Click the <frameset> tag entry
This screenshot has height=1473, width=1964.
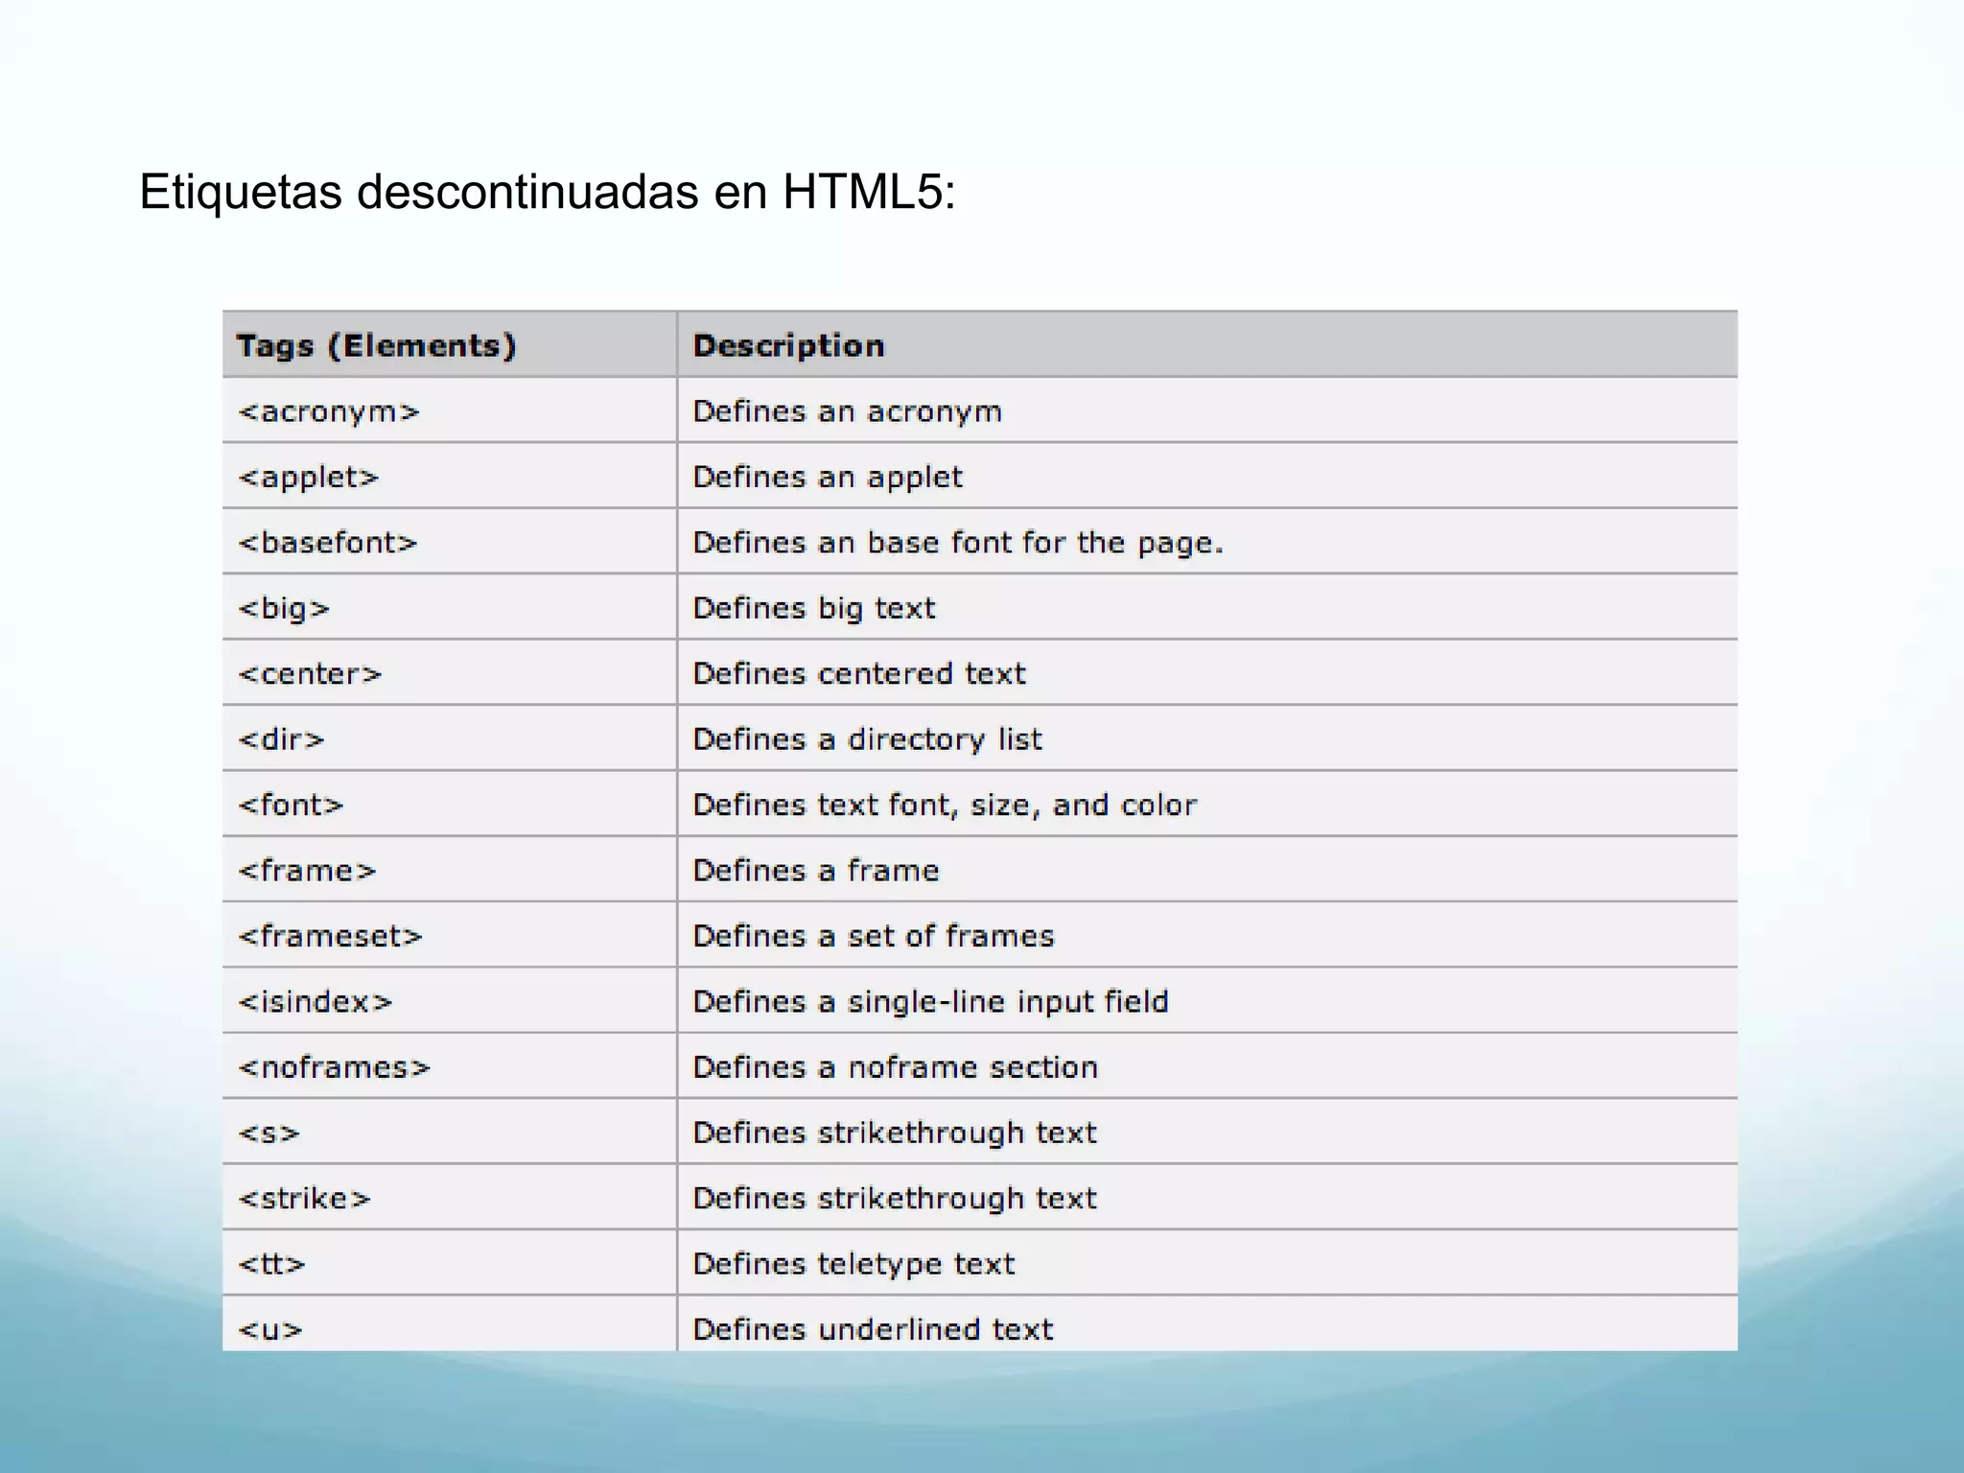tap(330, 937)
